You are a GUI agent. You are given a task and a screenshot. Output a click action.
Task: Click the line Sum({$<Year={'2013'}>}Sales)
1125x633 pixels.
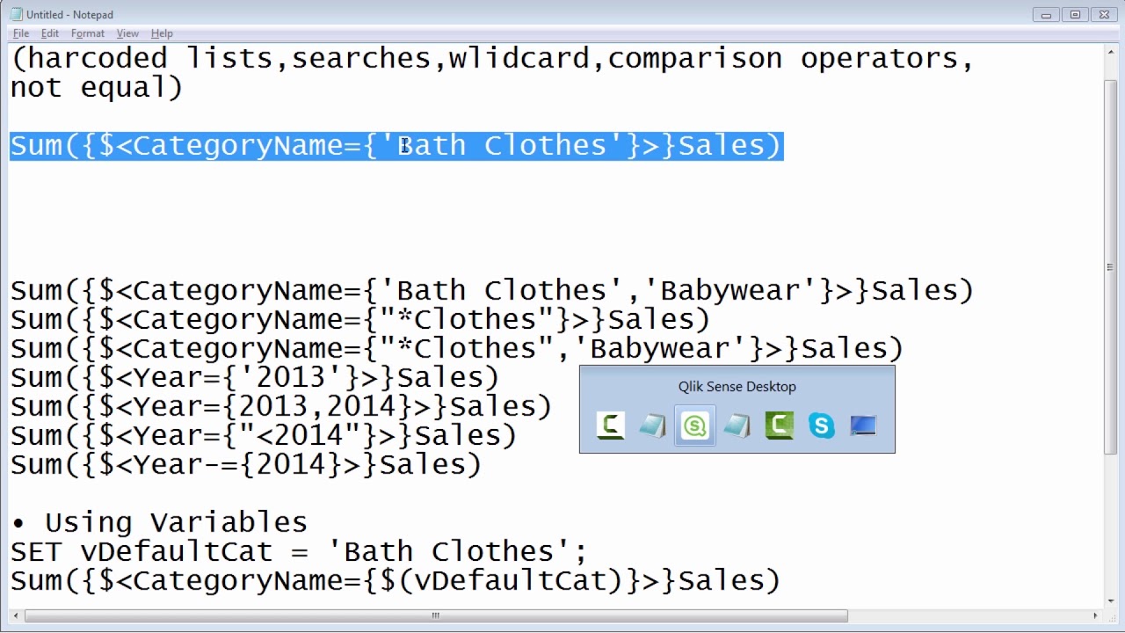[255, 377]
